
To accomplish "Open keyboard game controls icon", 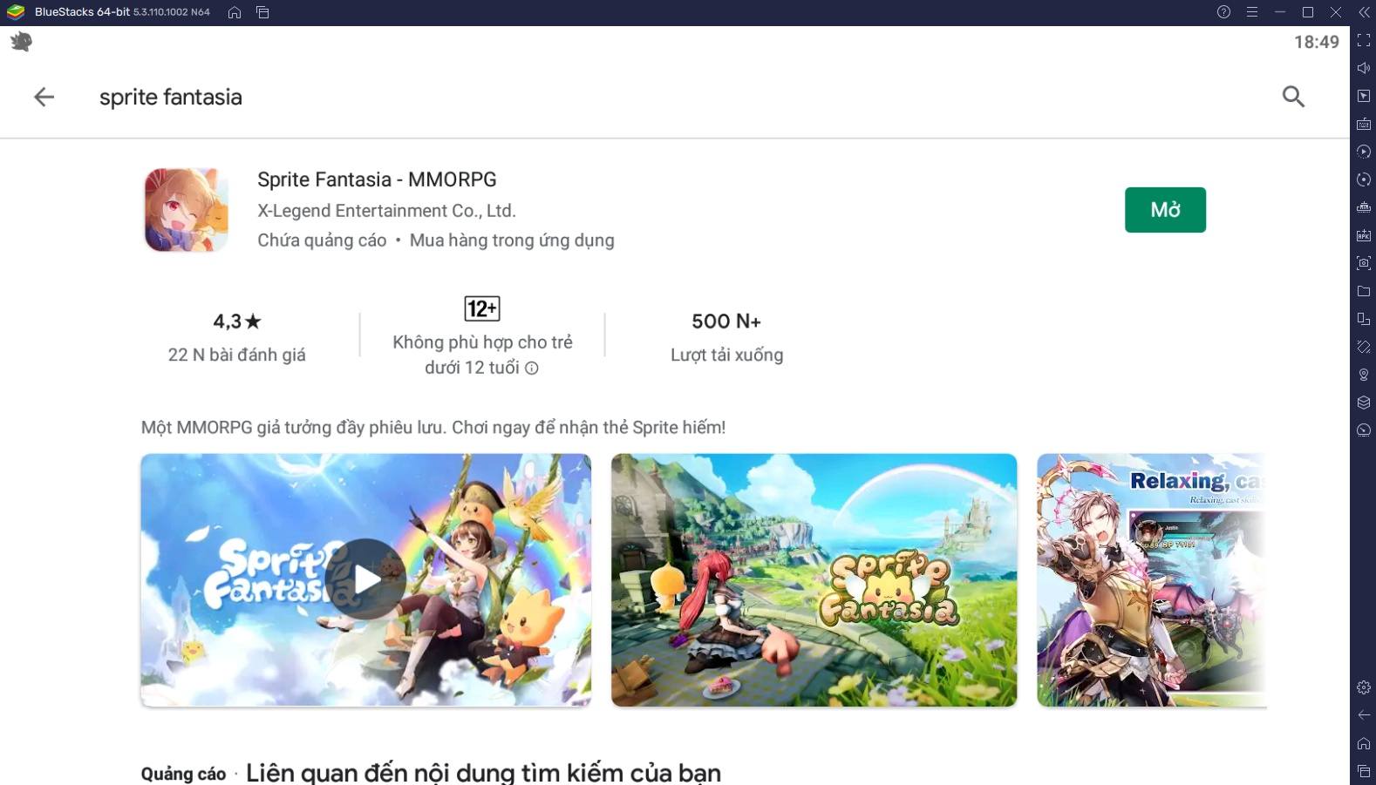I will (1364, 124).
